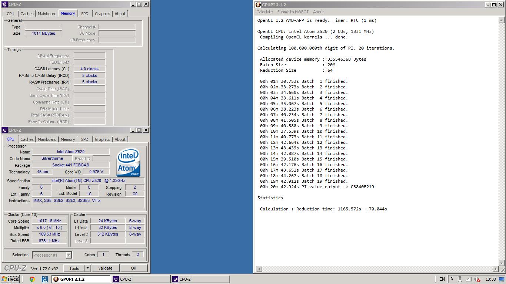Click the memory Size field 1014 MBytes

[x=43, y=33]
